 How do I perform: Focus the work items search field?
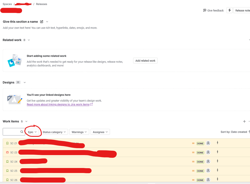click(14, 132)
